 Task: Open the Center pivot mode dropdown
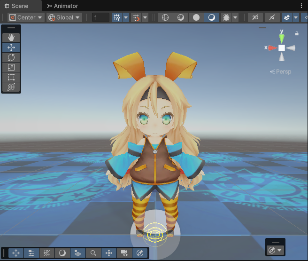[x=26, y=17]
